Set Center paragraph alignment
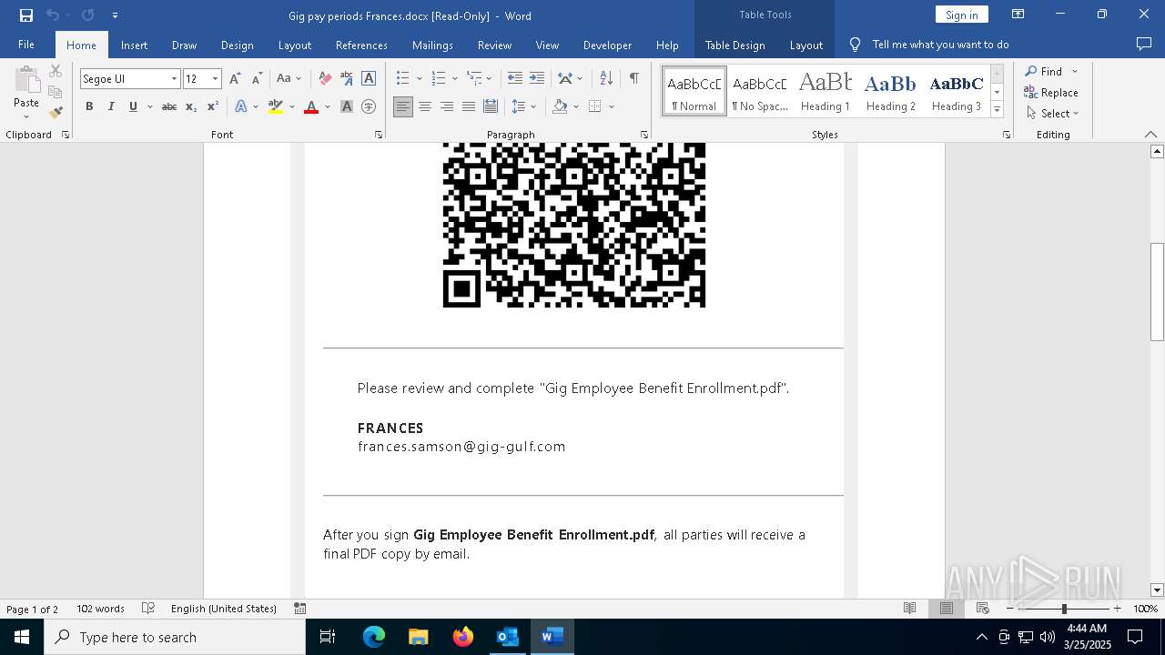Viewport: 1165px width, 655px height. pyautogui.click(x=425, y=106)
